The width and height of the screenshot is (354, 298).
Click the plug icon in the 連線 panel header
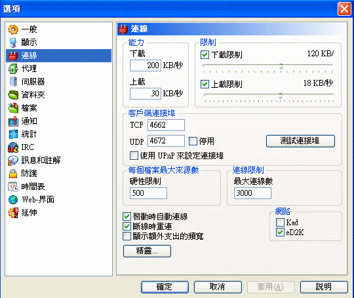tap(123, 29)
